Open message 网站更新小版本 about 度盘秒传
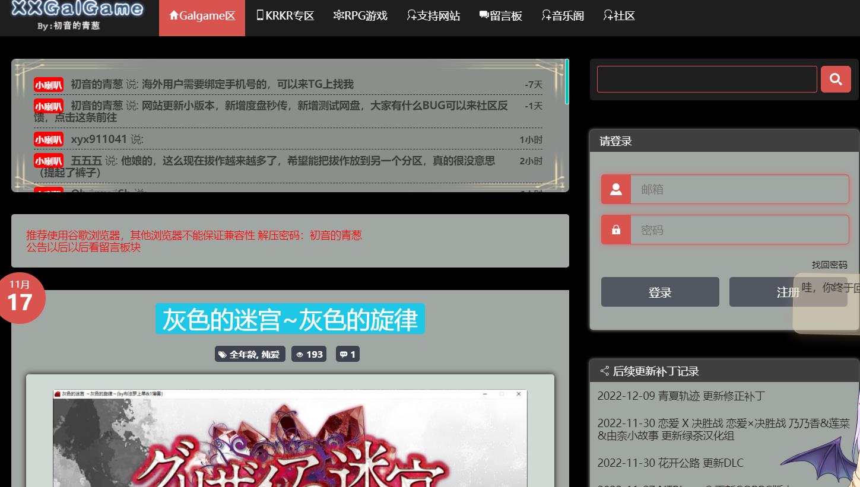Viewport: 860px width, 487px height. coord(271,112)
